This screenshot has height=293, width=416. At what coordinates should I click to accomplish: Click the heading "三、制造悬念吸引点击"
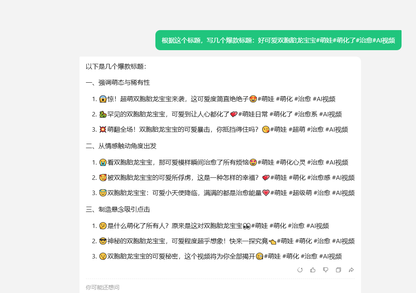pyautogui.click(x=118, y=210)
